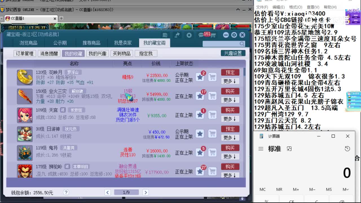Add 花映月 to the cart
Viewport: 361px width, 203px height.
[212, 77]
